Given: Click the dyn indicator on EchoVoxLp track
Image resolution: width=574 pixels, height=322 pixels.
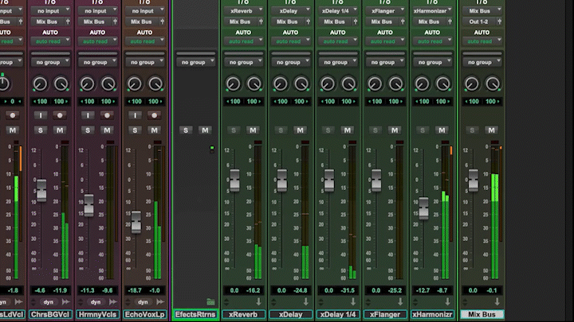Looking at the screenshot, I should 143,302.
